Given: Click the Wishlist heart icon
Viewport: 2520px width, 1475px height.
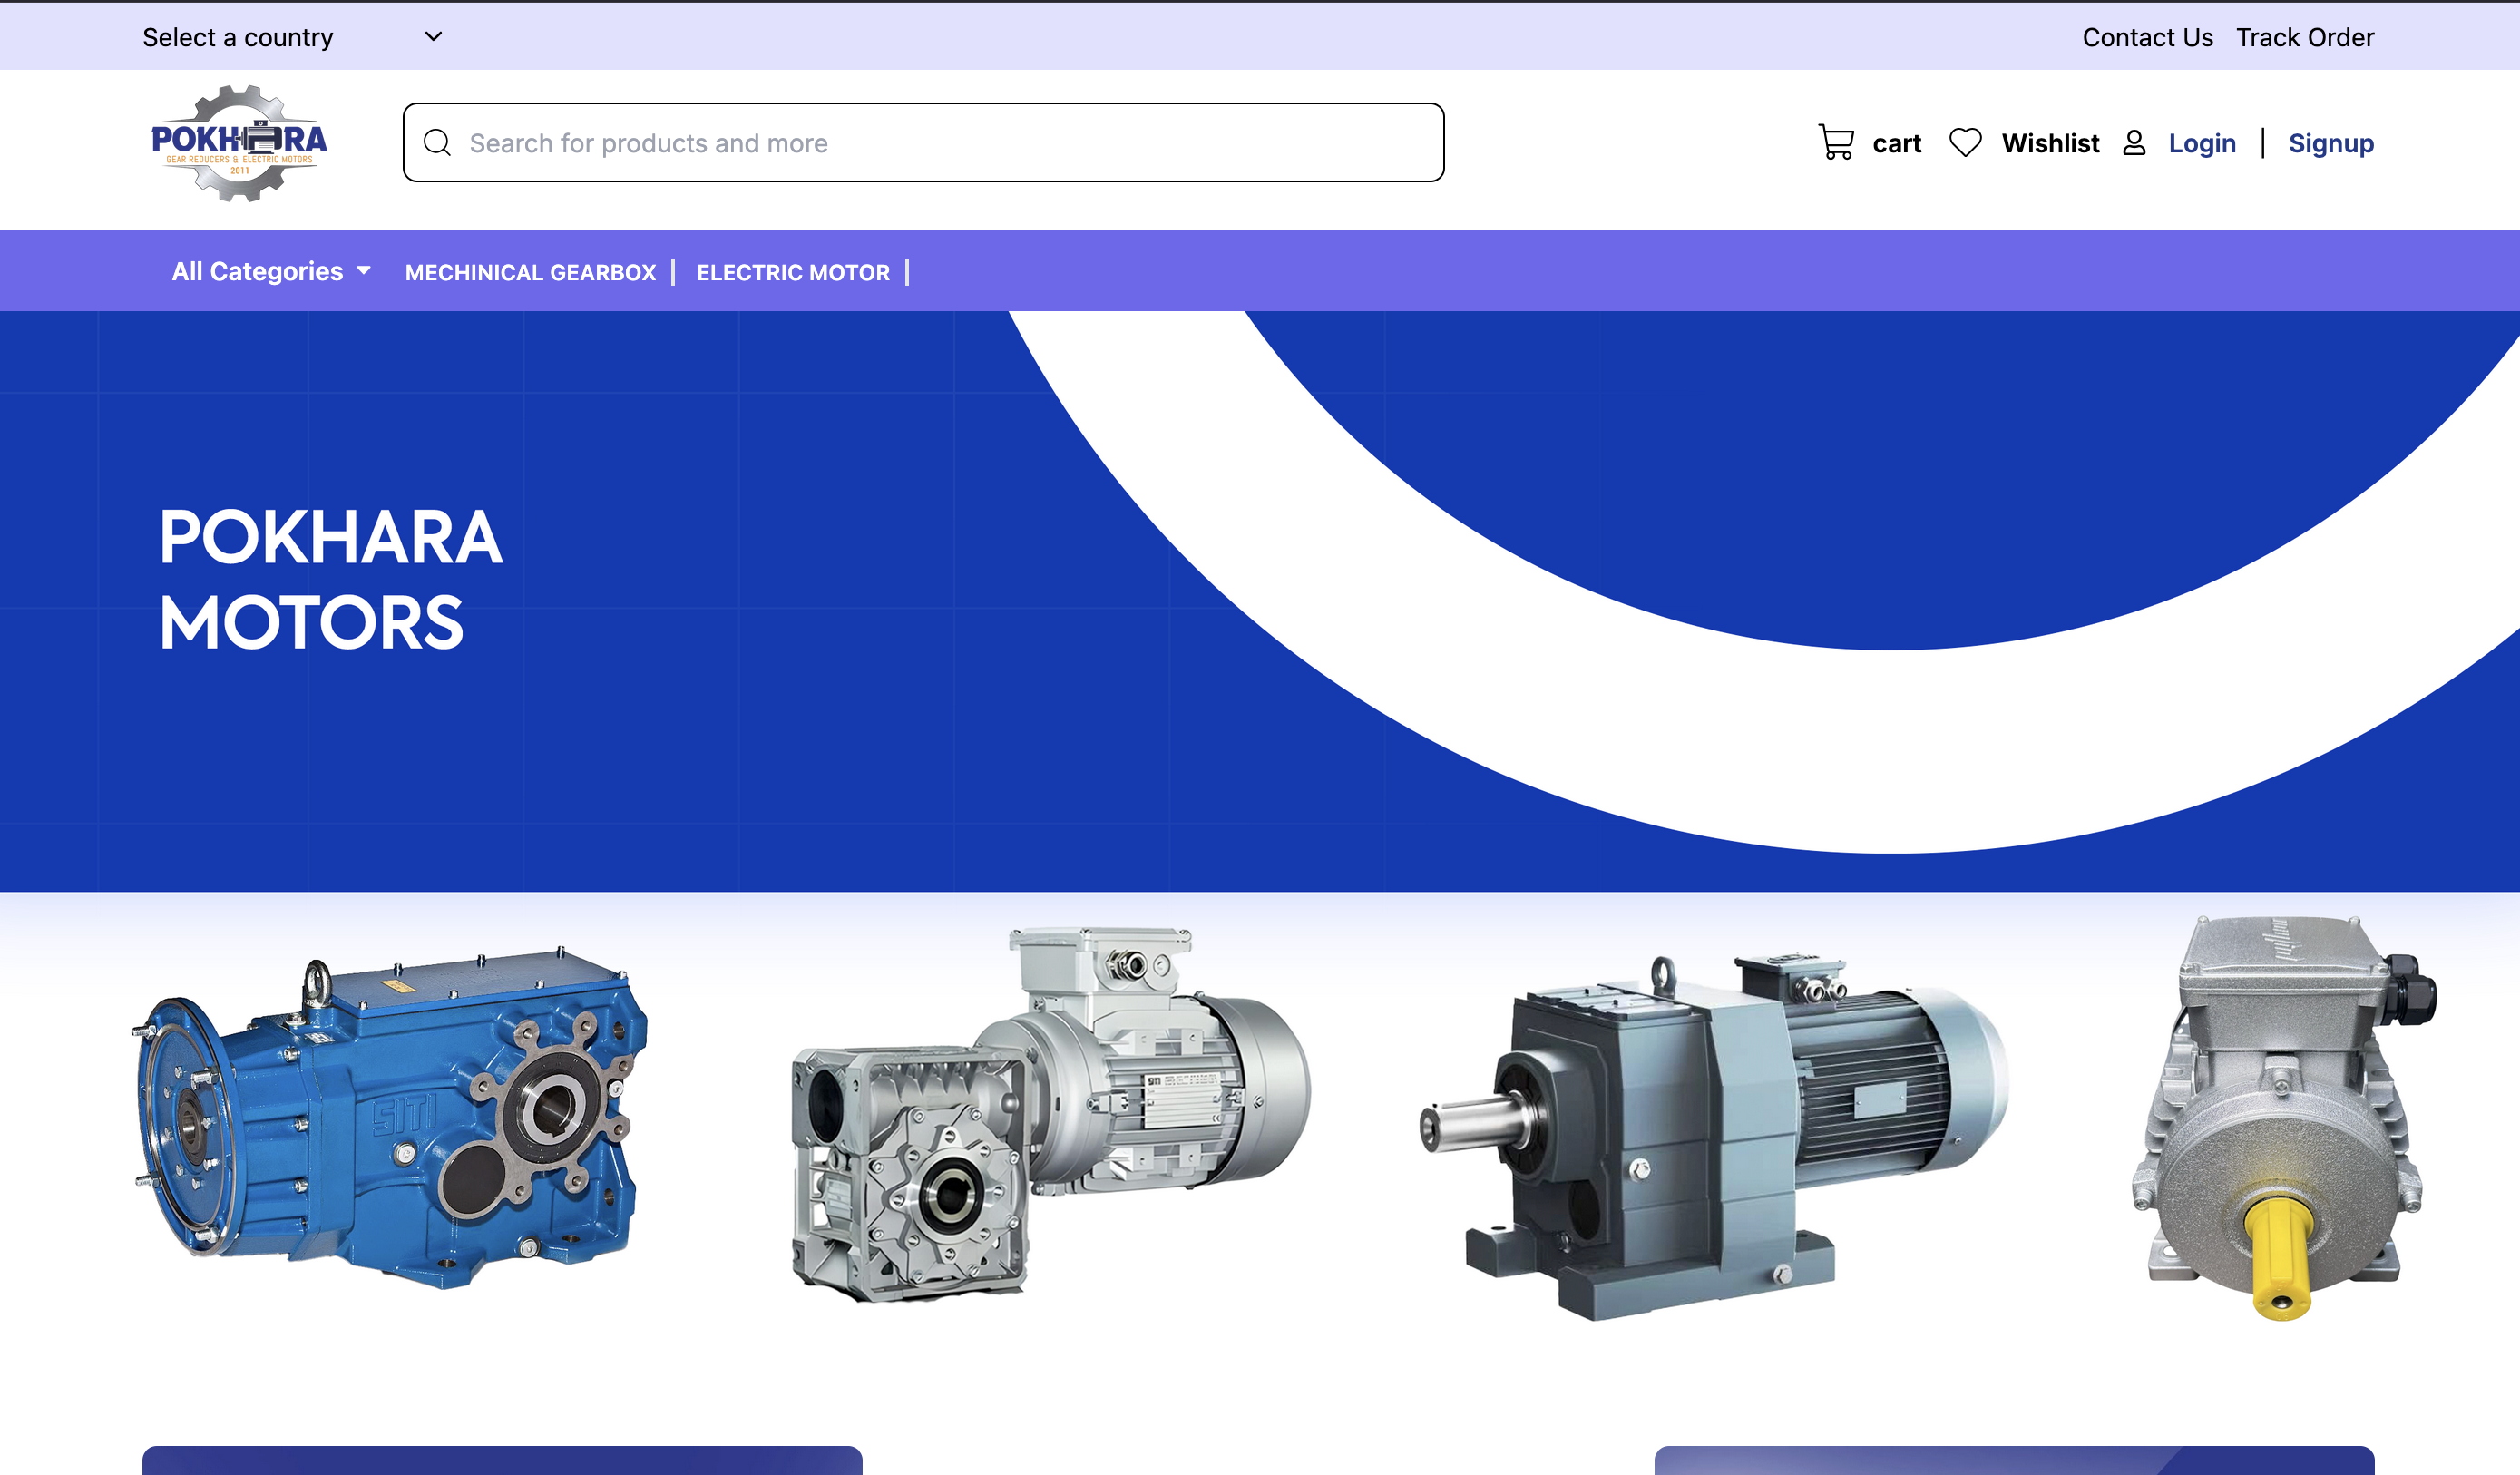Looking at the screenshot, I should tap(1965, 143).
